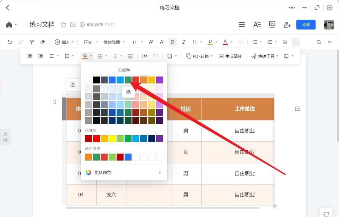Select the green color swatch
This screenshot has height=217, width=339.
click(x=127, y=80)
